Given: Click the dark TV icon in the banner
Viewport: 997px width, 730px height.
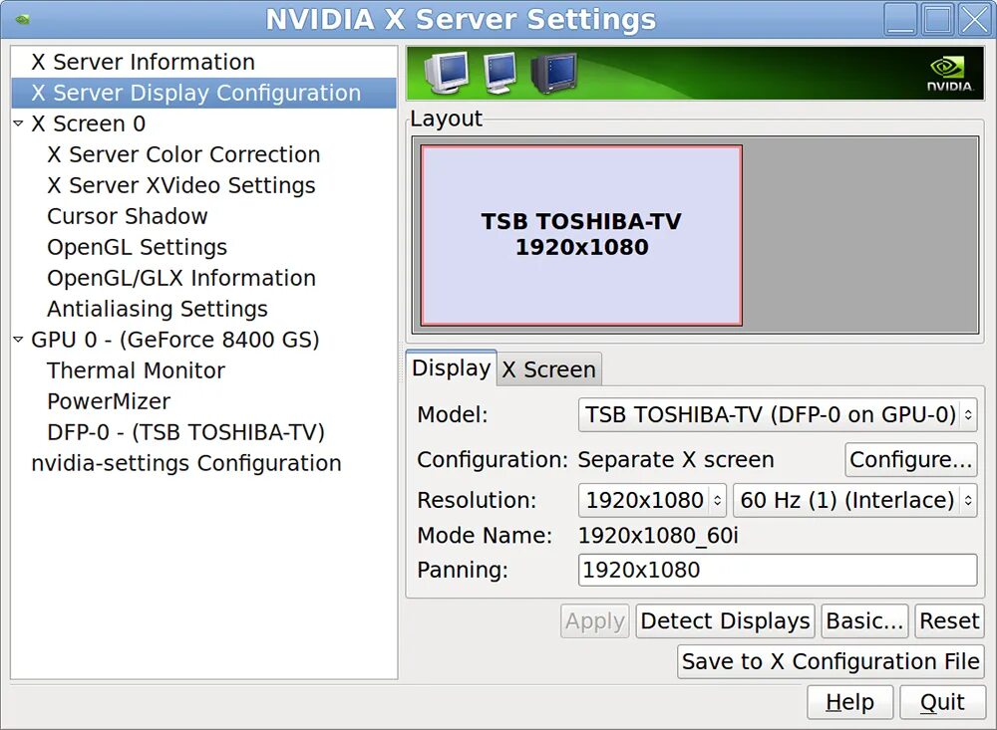Looking at the screenshot, I should (x=553, y=73).
